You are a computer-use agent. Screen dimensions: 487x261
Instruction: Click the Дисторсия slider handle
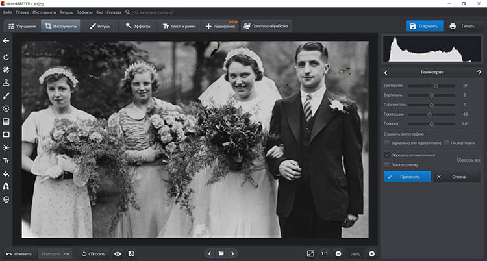436,86
